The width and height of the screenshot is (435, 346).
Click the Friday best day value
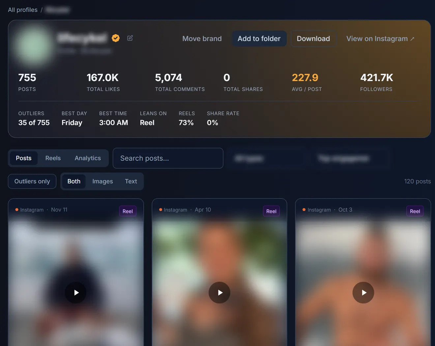coord(72,123)
